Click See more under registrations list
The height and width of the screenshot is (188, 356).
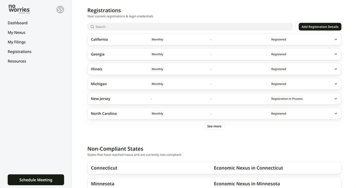(214, 126)
